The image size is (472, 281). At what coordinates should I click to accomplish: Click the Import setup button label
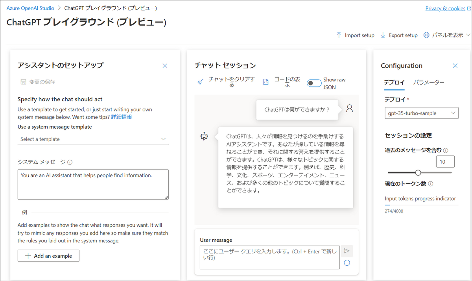pos(360,35)
